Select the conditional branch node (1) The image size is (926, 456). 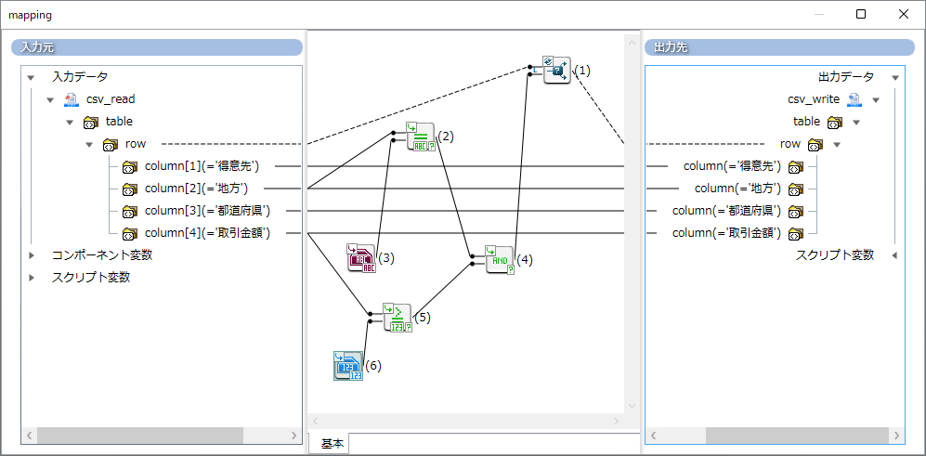(x=557, y=71)
